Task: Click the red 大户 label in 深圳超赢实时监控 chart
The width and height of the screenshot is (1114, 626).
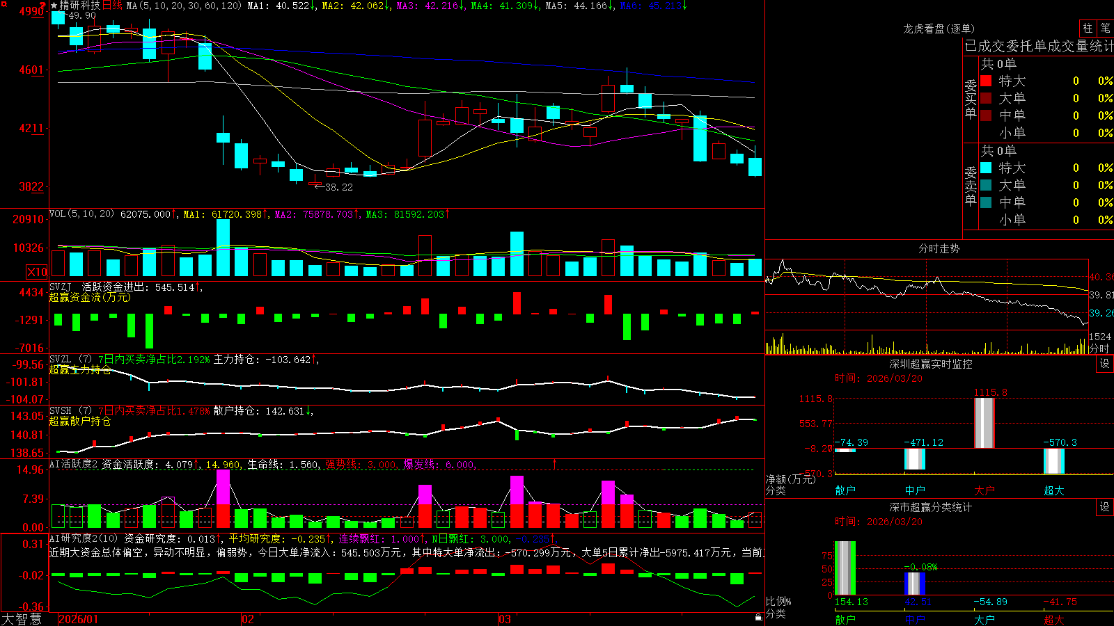Action: pos(984,490)
